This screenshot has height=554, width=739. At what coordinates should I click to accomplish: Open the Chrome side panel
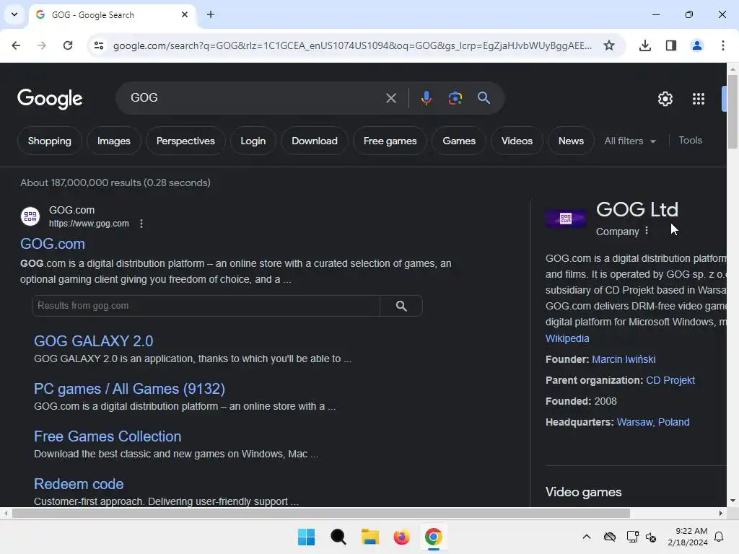click(671, 45)
